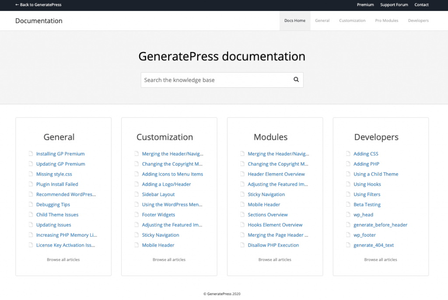Browse all articles in General card
Image resolution: width=448 pixels, height=300 pixels.
tap(63, 259)
